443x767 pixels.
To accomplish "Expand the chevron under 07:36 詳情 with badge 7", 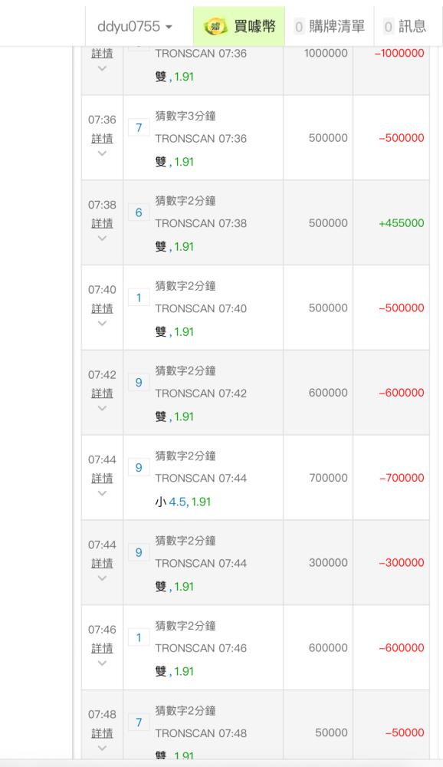I will 102,153.
